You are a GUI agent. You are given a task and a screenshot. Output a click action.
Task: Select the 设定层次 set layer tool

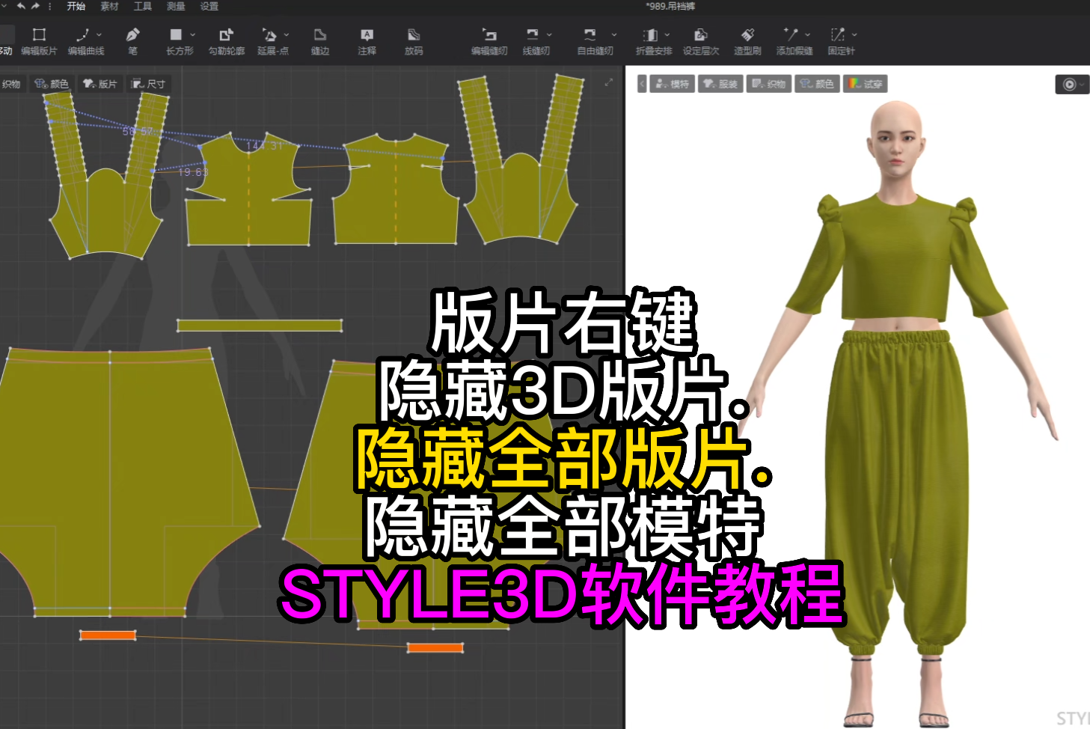click(x=701, y=41)
